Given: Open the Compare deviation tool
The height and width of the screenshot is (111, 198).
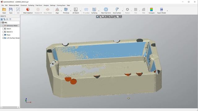Looking at the screenshot, I should click(151, 10).
